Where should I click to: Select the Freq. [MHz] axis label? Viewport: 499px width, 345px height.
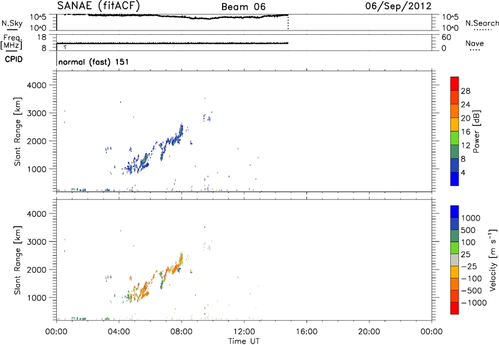tap(11, 42)
